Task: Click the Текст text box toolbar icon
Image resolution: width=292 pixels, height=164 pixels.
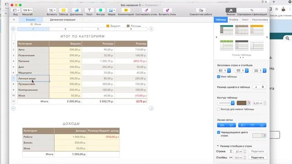Action: pos(89,10)
